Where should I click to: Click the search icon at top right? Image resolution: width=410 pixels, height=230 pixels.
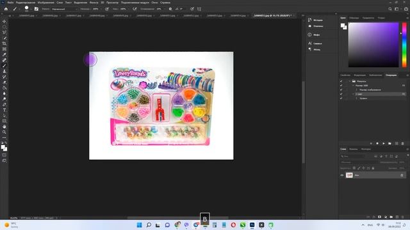[x=390, y=9]
